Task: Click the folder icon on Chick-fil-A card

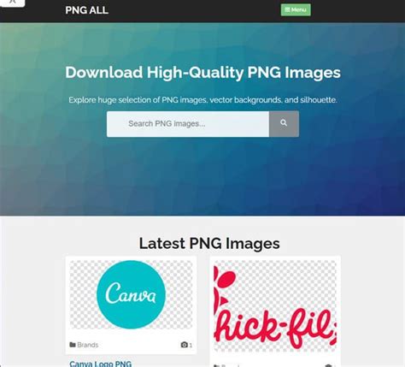Action: click(x=217, y=365)
